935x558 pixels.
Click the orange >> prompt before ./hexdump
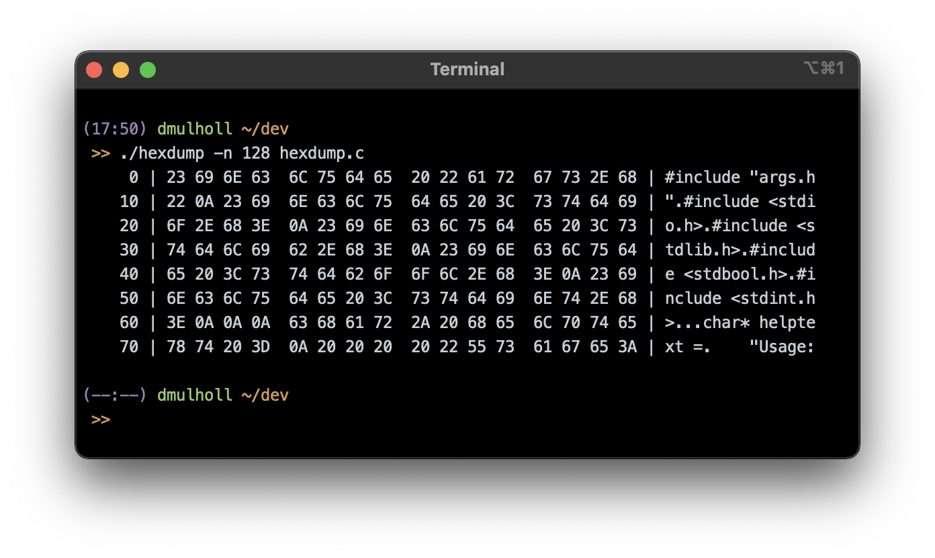click(x=101, y=153)
